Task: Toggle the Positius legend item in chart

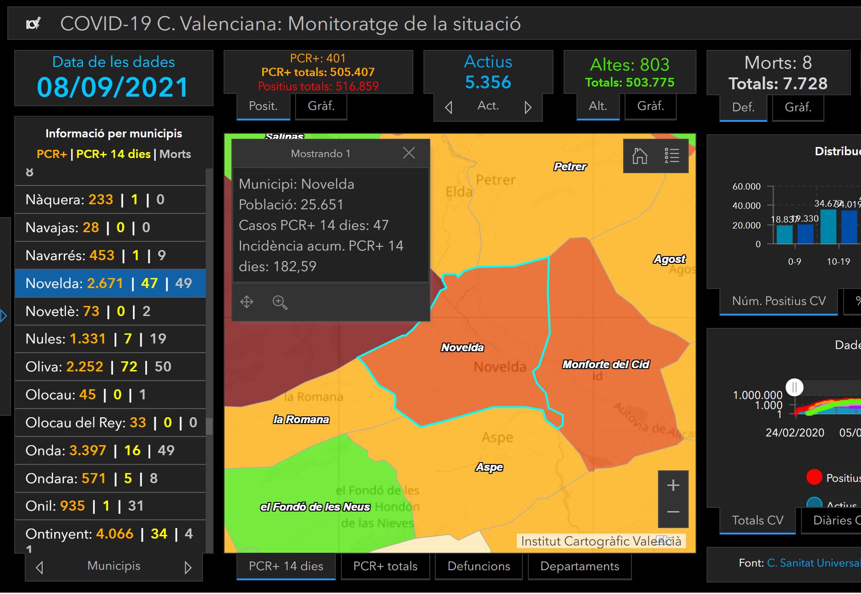Action: pyautogui.click(x=814, y=477)
